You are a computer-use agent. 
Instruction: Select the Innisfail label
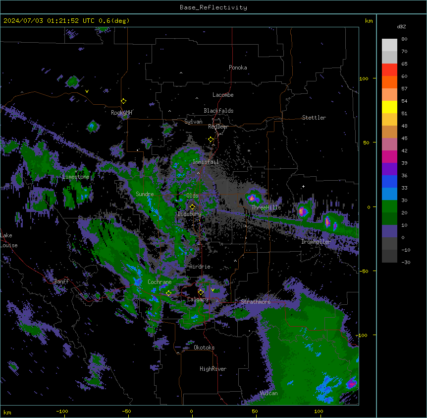tap(206, 162)
